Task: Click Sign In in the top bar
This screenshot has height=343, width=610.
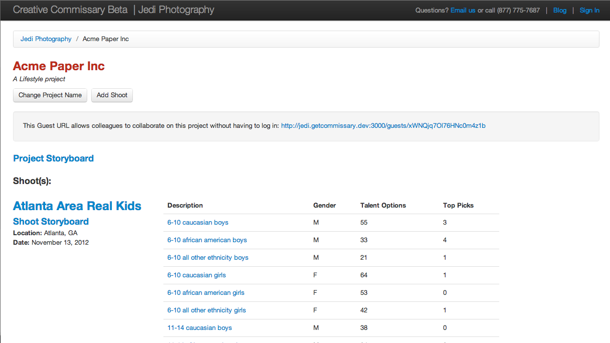Action: coord(589,11)
